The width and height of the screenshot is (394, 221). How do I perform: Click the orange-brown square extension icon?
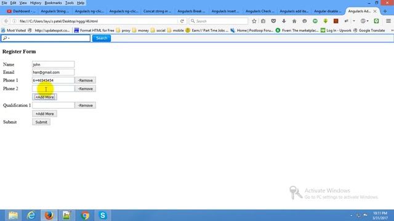pos(336,21)
